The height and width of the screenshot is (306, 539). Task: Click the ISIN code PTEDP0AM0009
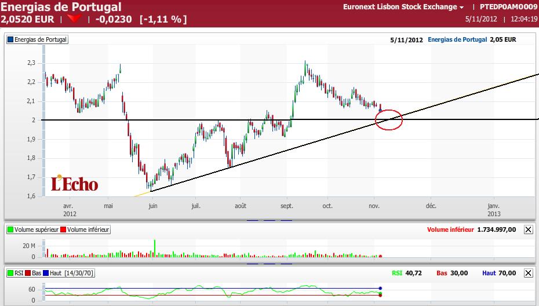(x=508, y=7)
